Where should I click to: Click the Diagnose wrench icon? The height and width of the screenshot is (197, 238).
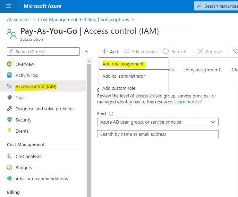(x=10, y=108)
